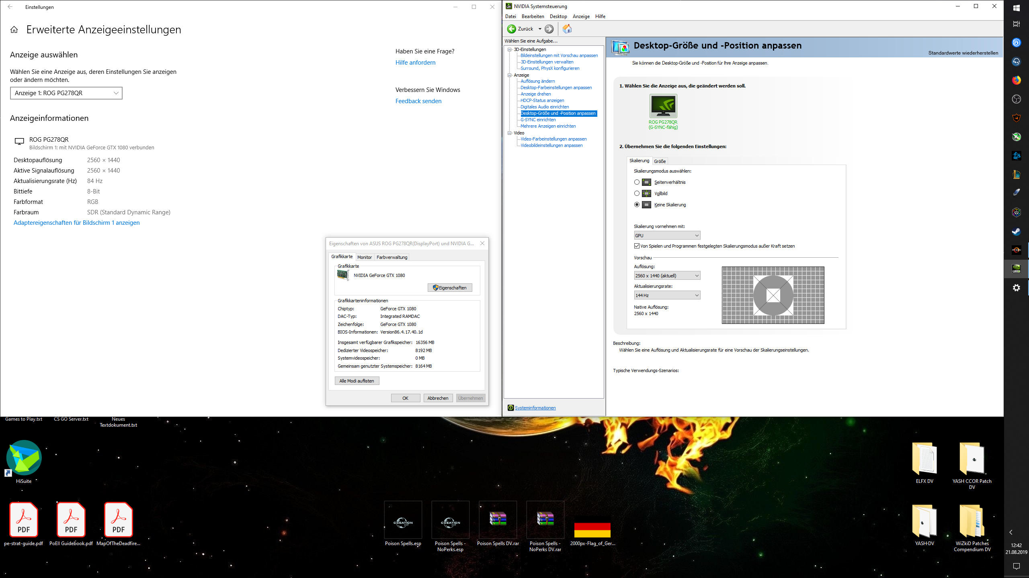Select the ROG PG278QR monitor icon
This screenshot has height=578, width=1029.
point(663,106)
